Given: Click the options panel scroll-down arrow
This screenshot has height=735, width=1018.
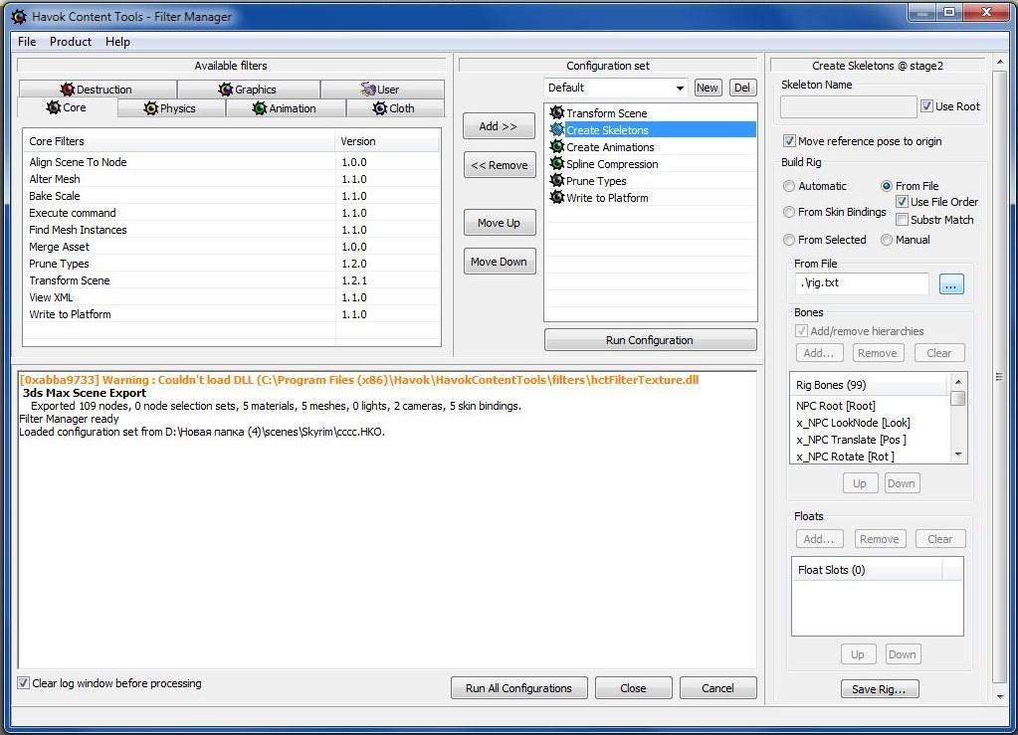Looking at the screenshot, I should pyautogui.click(x=1000, y=697).
